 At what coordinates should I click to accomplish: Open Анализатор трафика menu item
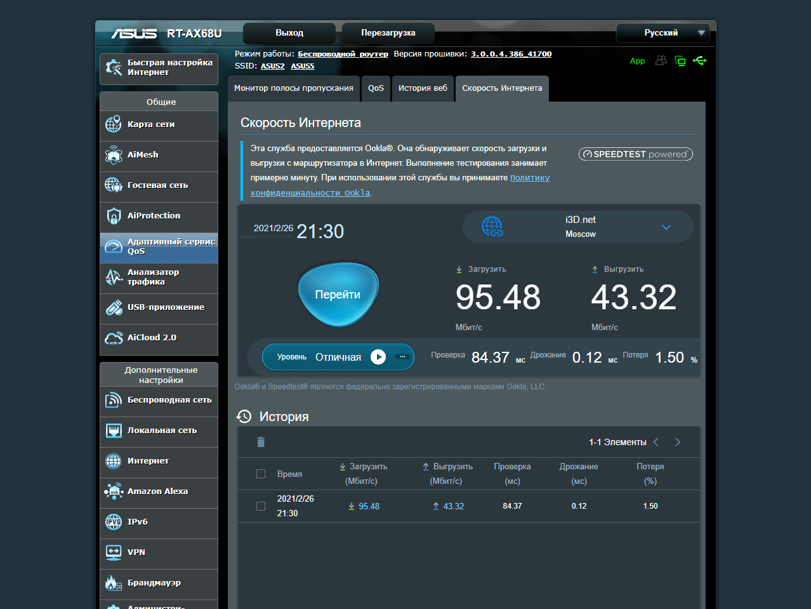tap(159, 277)
